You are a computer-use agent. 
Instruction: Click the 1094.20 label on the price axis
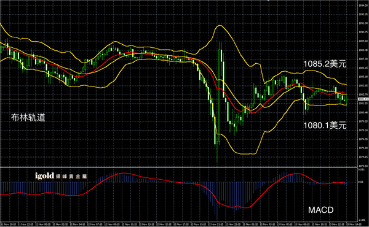click(362, 6)
